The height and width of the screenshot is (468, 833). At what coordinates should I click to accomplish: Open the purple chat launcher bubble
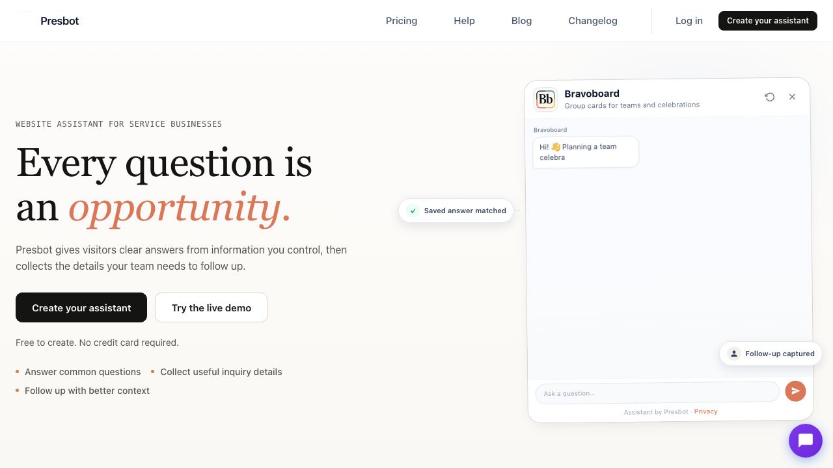pos(806,441)
